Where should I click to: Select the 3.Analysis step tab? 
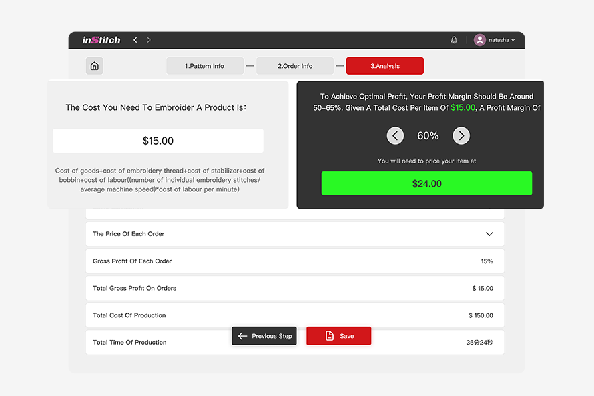[x=384, y=66]
